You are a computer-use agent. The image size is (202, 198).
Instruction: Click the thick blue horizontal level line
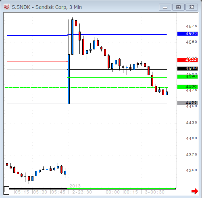point(87,35)
